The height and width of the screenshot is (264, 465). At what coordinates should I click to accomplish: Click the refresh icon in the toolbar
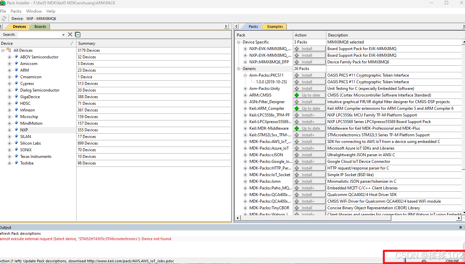(4, 19)
